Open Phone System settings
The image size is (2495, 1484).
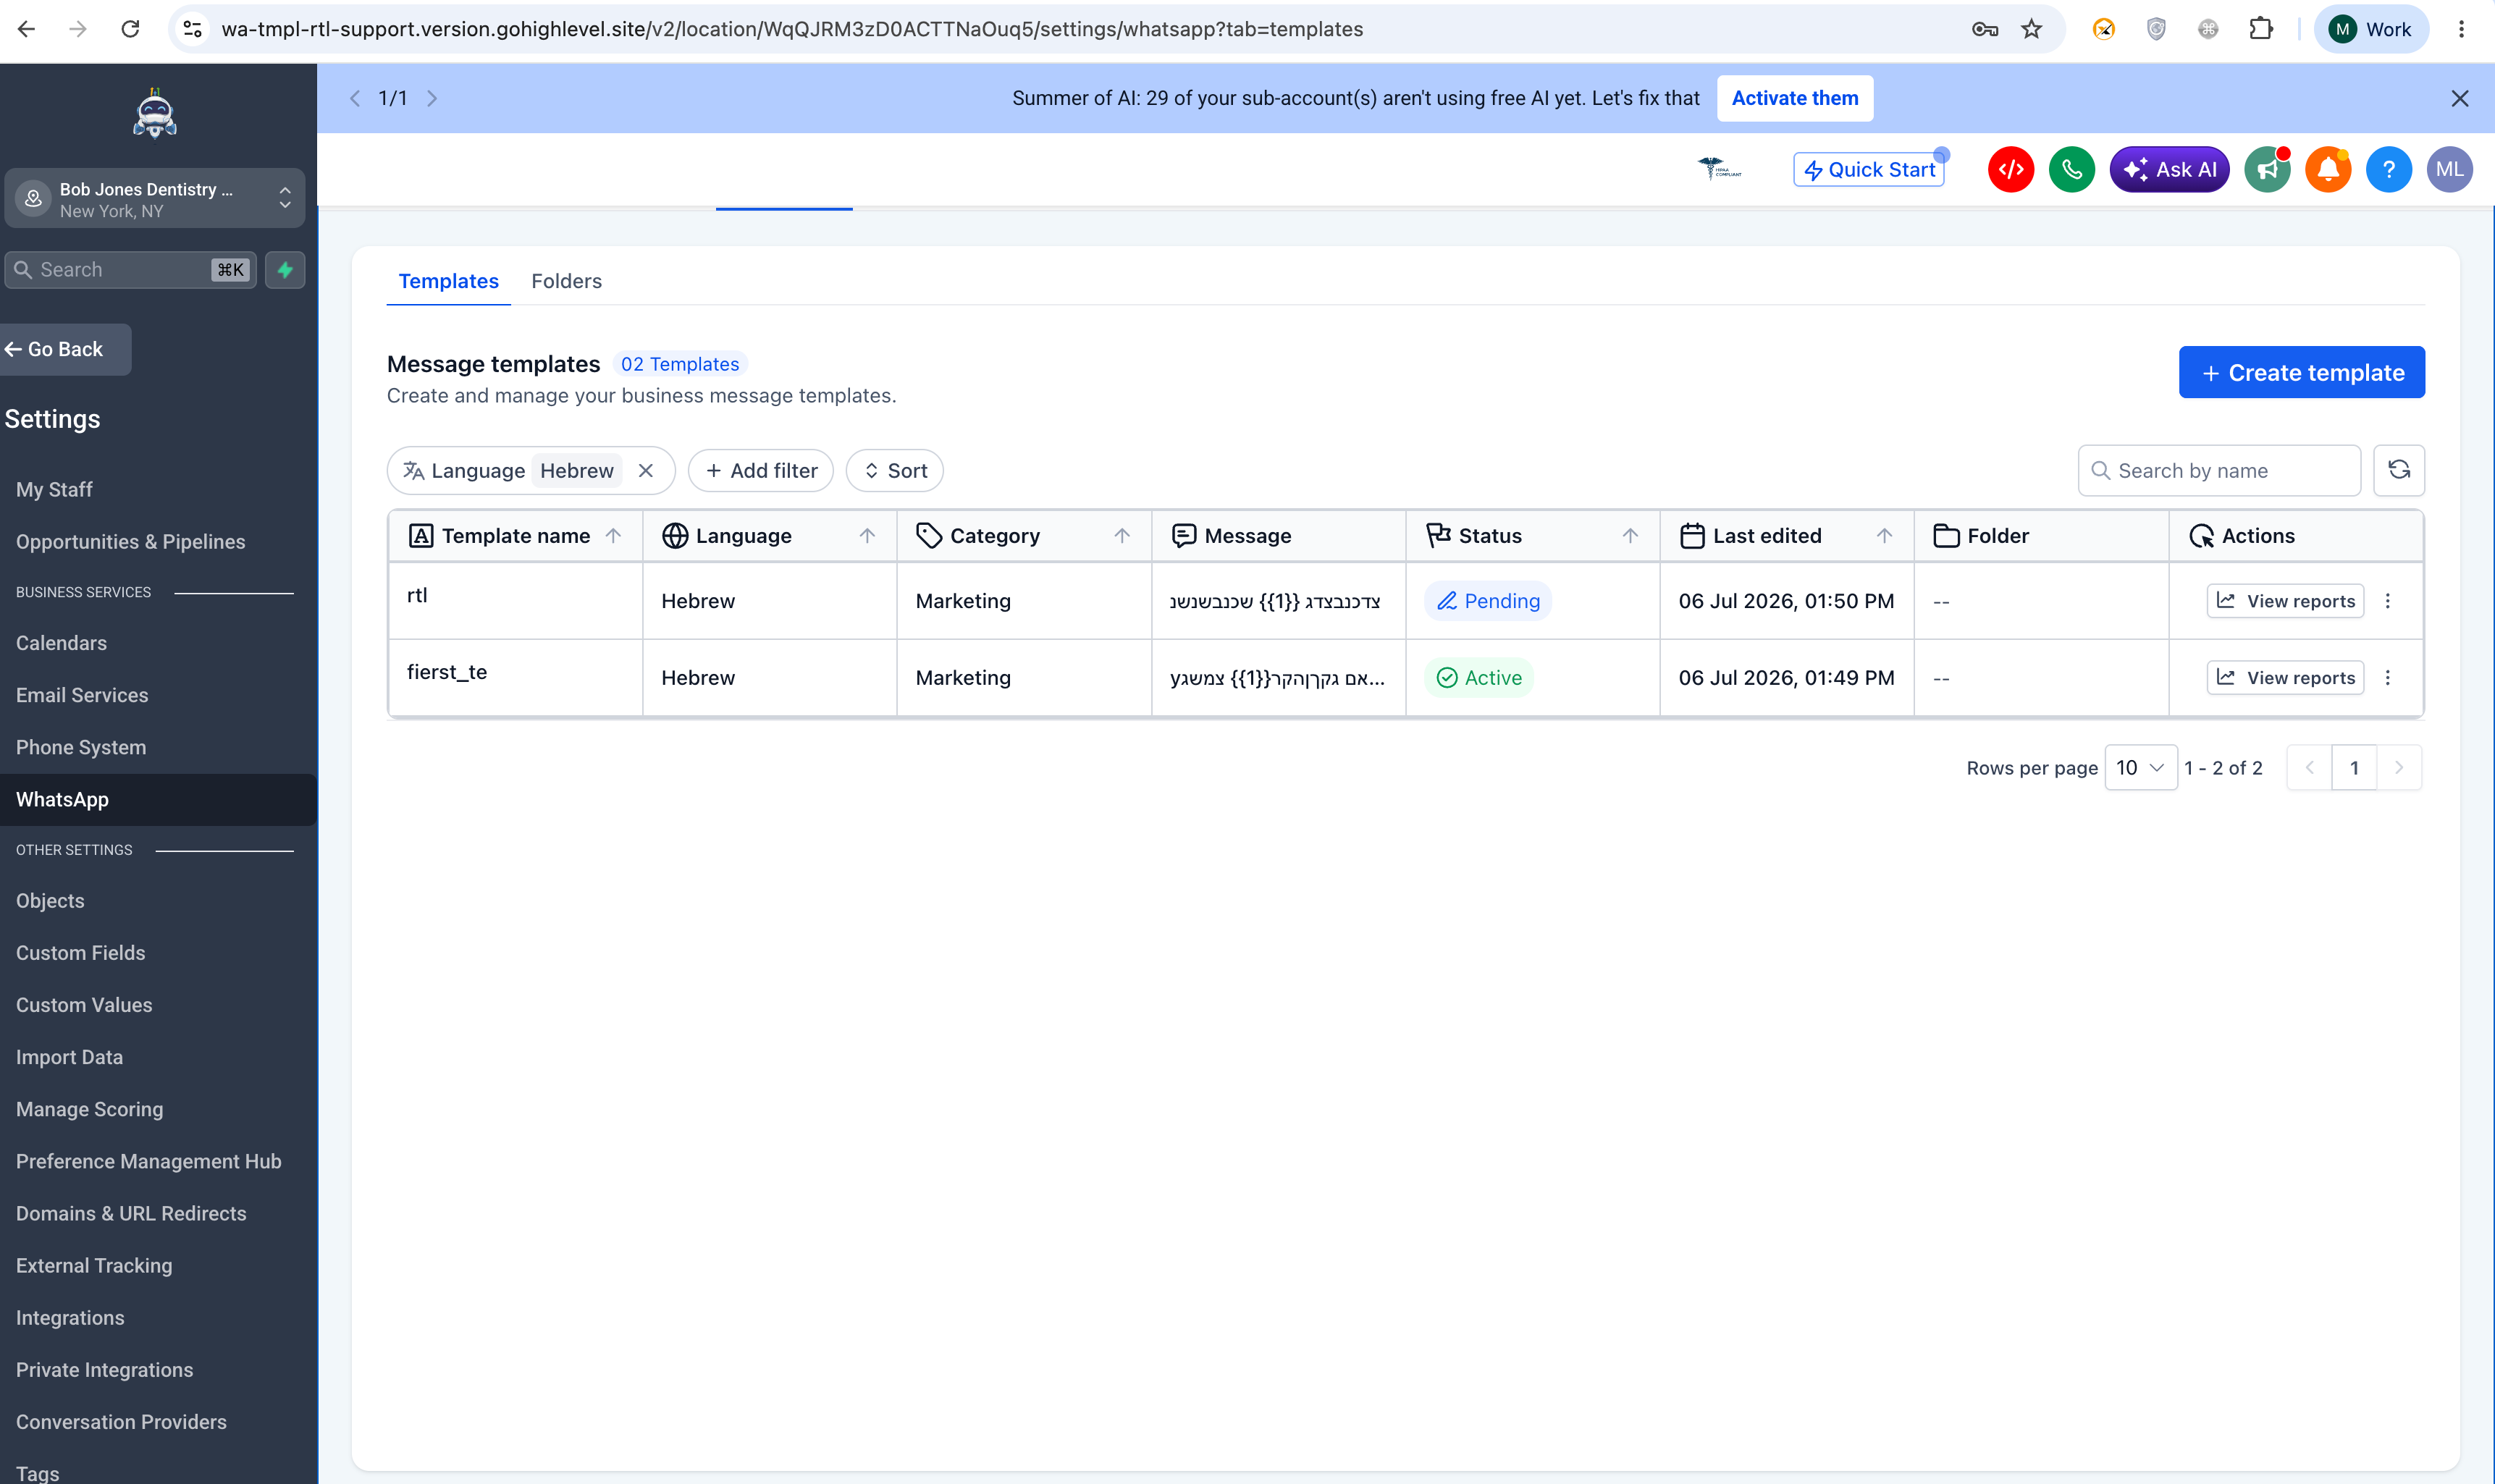[81, 747]
